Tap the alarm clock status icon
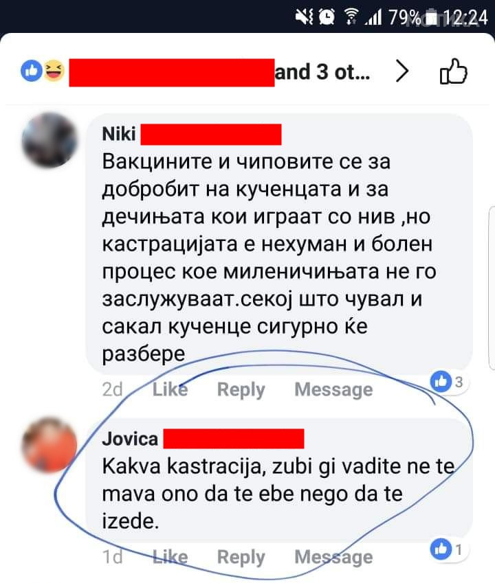This screenshot has width=495, height=583. 327,16
